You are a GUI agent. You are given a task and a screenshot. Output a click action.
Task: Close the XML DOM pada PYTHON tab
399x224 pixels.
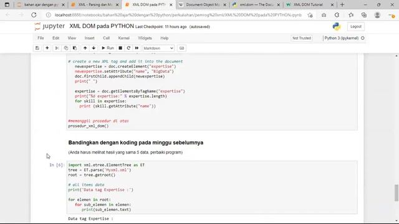click(171, 5)
